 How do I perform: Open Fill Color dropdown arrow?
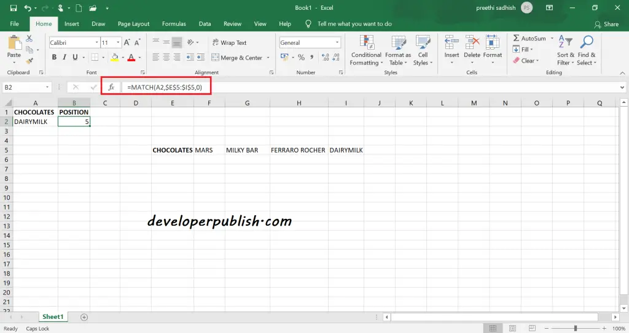(x=123, y=58)
